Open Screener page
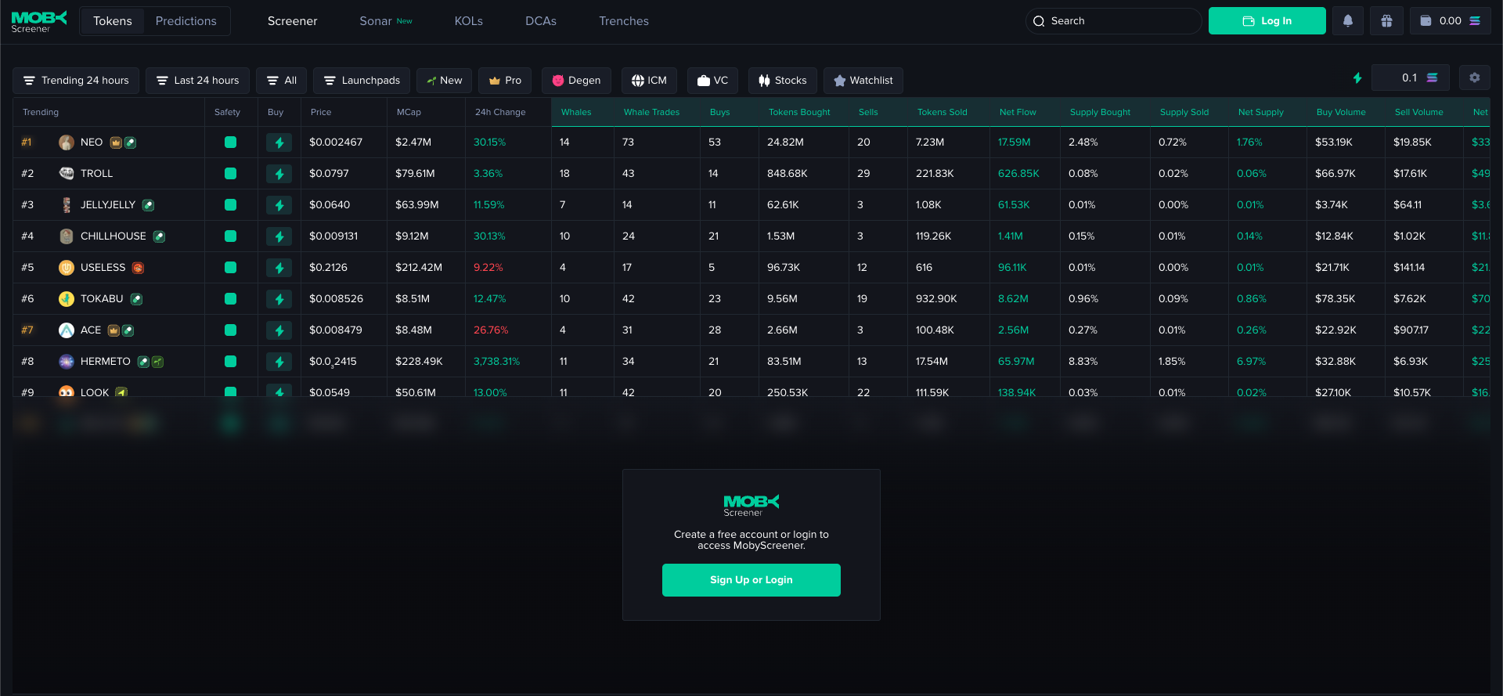The width and height of the screenshot is (1503, 696). pos(293,21)
